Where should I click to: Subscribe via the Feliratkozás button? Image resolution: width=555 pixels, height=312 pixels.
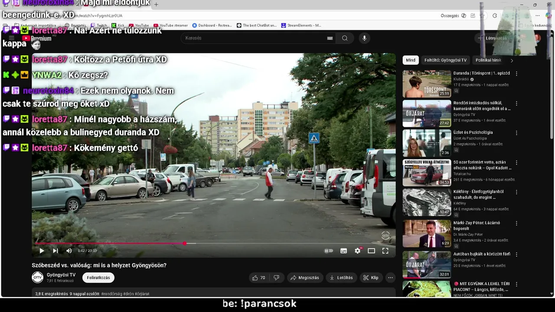click(98, 277)
